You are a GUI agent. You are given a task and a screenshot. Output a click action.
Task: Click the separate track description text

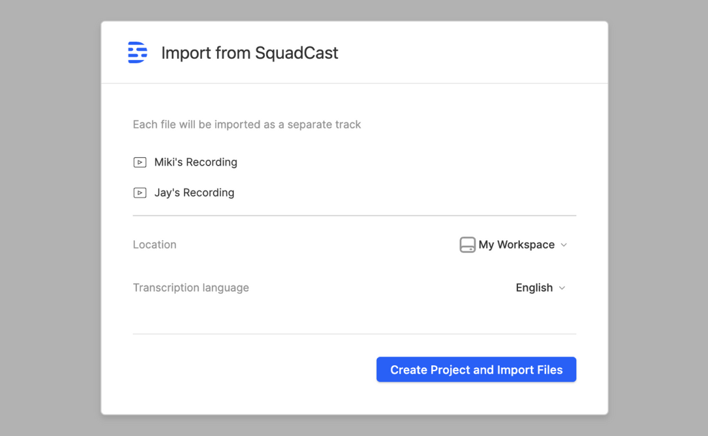coord(247,124)
